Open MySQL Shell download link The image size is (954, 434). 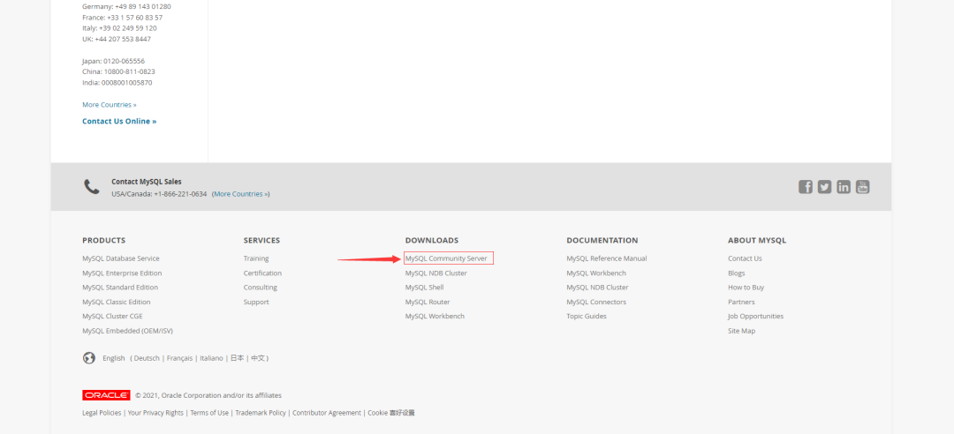coord(424,288)
